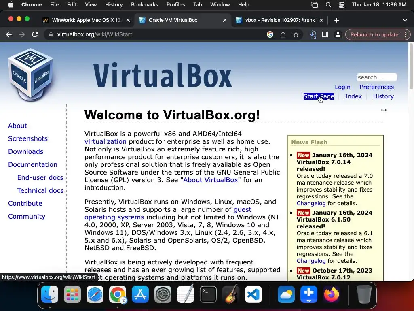Open the Community sidebar link
The height and width of the screenshot is (311, 414).
click(x=27, y=216)
